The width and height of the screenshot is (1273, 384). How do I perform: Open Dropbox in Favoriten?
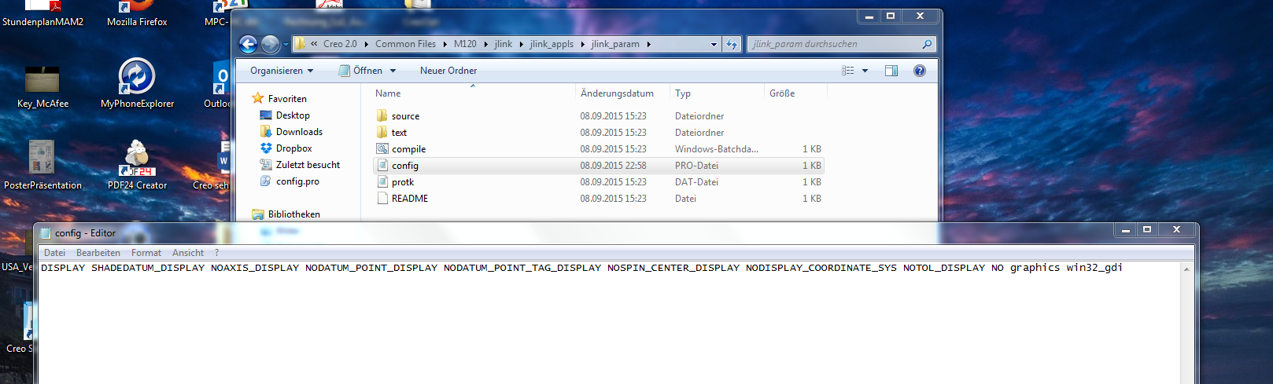(x=293, y=148)
